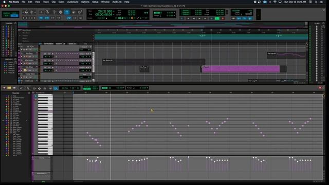Click the Universe view overview strip

click(x=162, y=25)
